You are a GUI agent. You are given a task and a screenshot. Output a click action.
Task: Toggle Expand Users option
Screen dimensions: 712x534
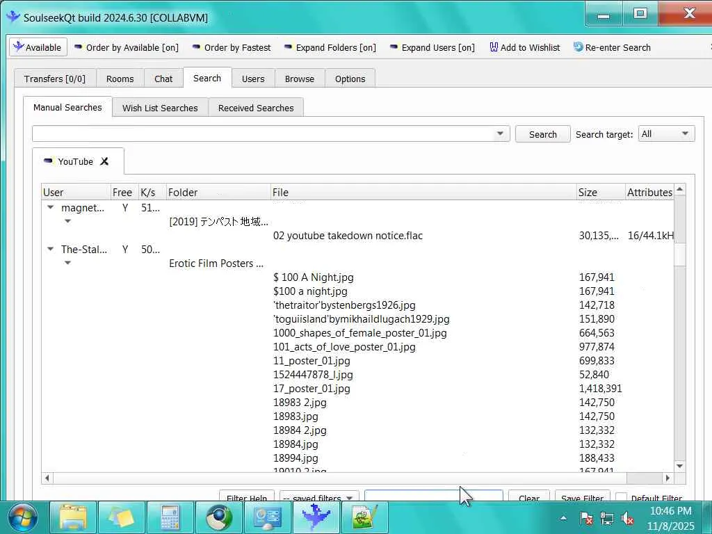(432, 48)
